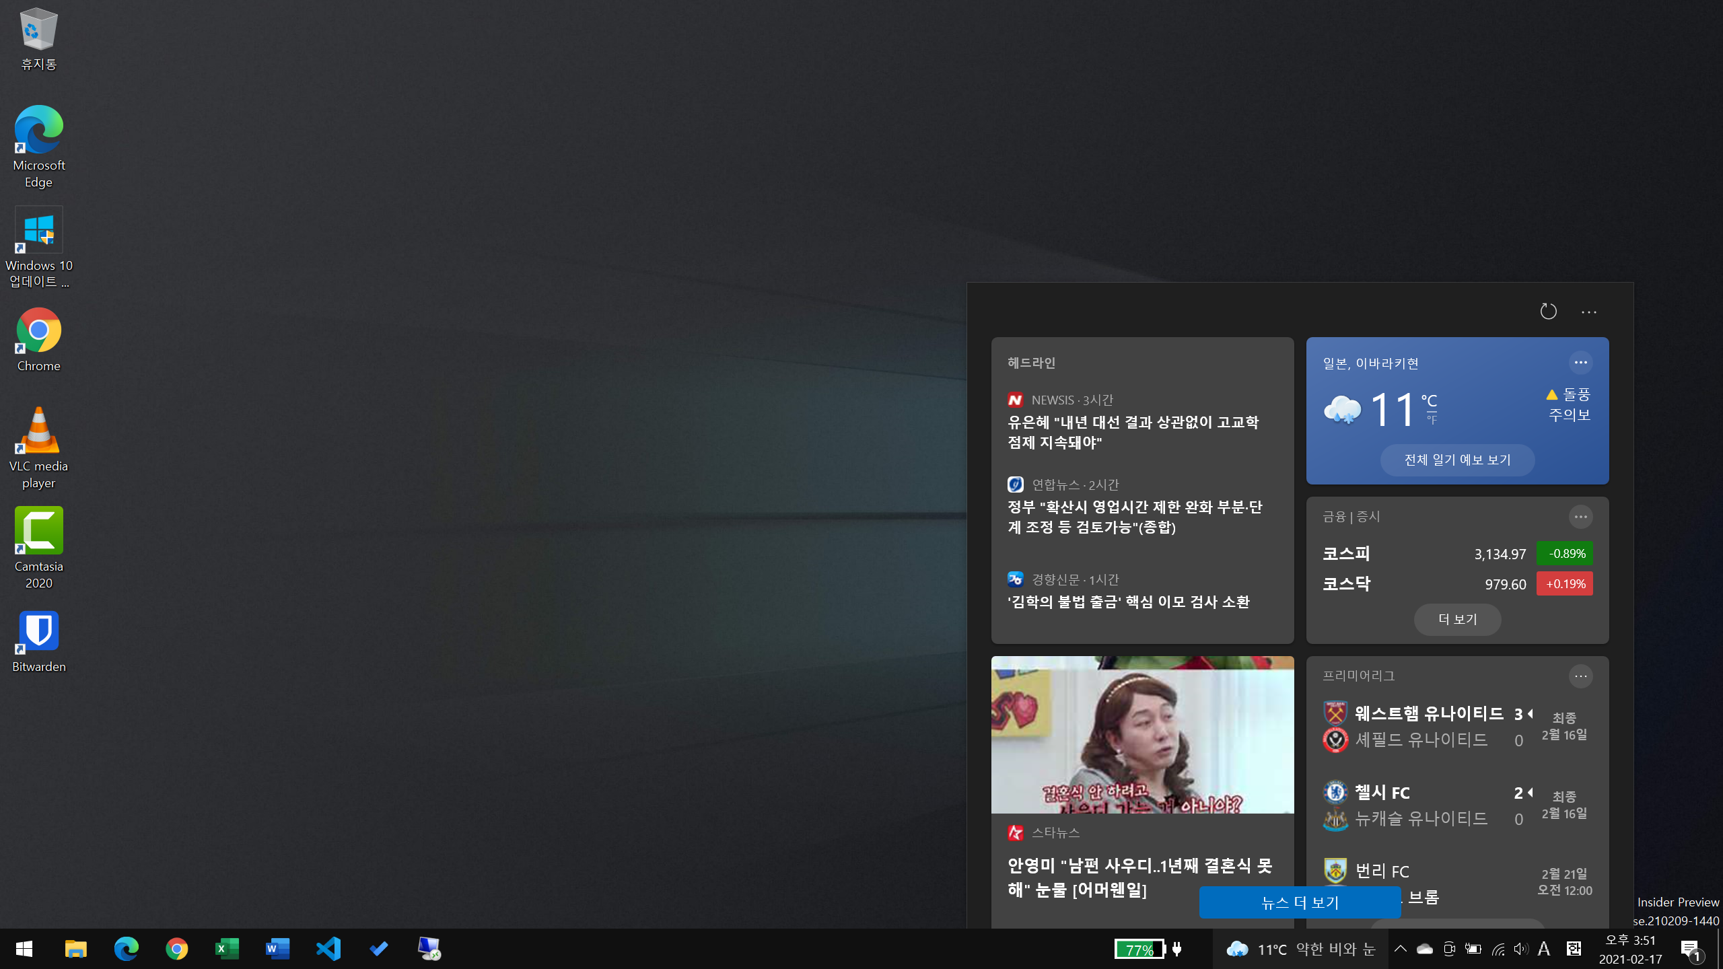Image resolution: width=1723 pixels, height=969 pixels.
Task: Click the 더 보기 stocks button
Action: [1457, 619]
